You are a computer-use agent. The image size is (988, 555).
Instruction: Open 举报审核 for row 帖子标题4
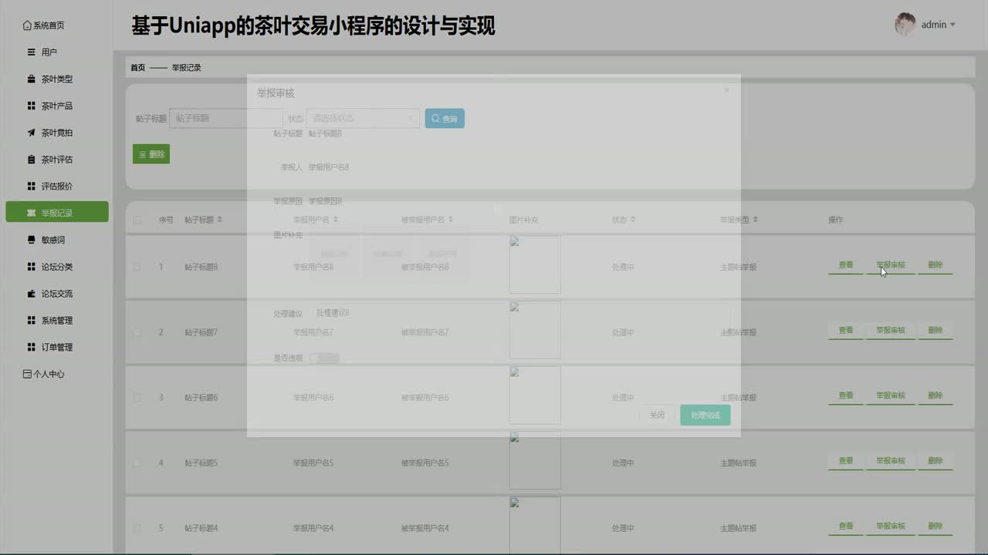891,526
